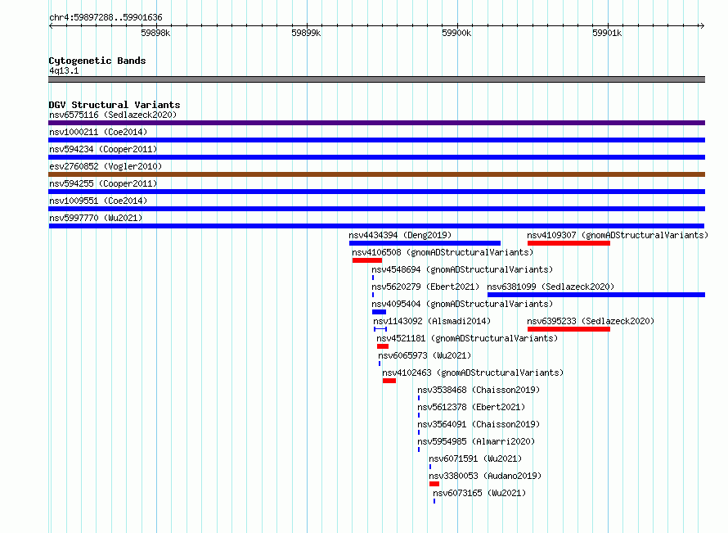The width and height of the screenshot is (728, 533).
Task: Click the brown esv2760852 variant bar
Action: pos(376,174)
